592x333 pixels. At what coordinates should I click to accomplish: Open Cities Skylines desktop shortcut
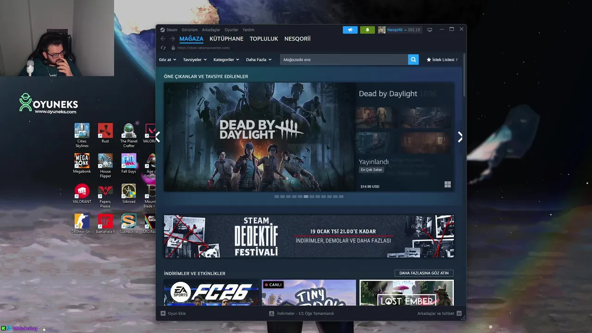coord(82,136)
